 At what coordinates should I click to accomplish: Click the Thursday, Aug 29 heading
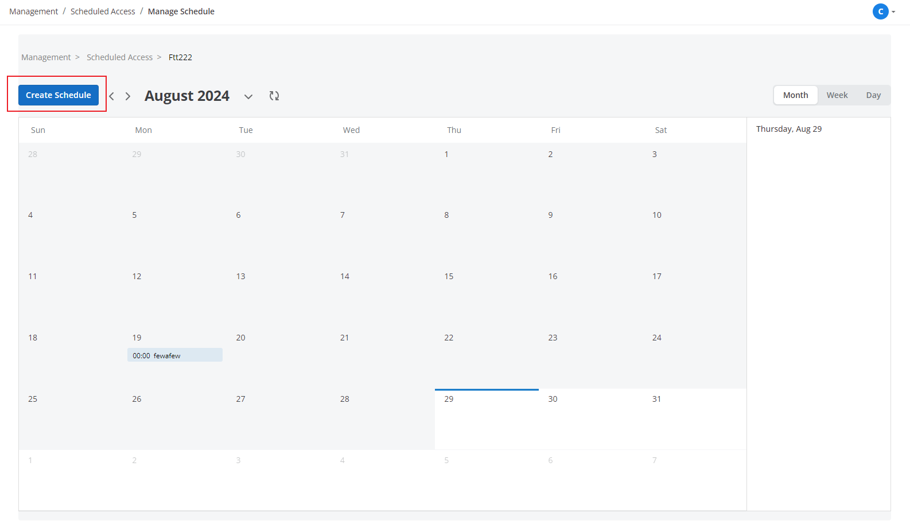coord(789,129)
